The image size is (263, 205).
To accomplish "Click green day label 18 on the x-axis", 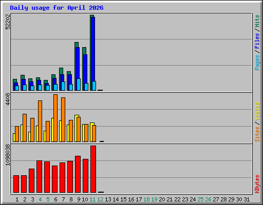I will (146, 199).
